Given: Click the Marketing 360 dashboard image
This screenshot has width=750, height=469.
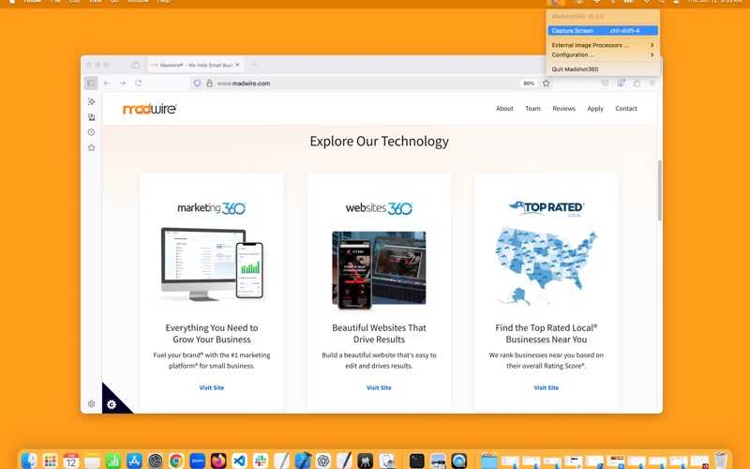Looking at the screenshot, I should 212,264.
